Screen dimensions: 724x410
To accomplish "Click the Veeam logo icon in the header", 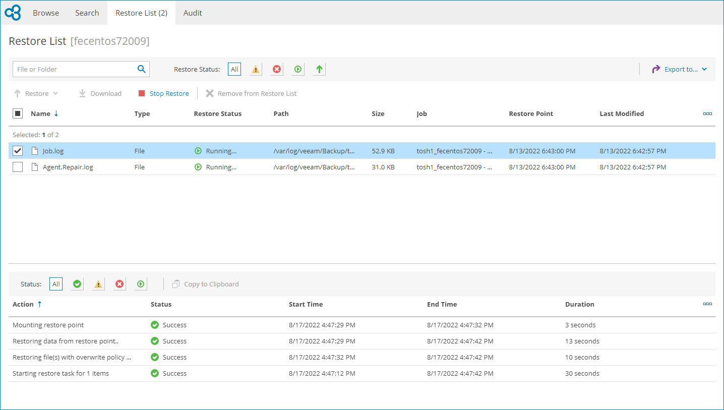I will [x=13, y=13].
